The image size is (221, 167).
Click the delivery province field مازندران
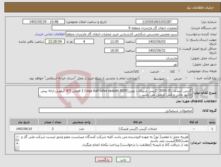click(x=157, y=58)
